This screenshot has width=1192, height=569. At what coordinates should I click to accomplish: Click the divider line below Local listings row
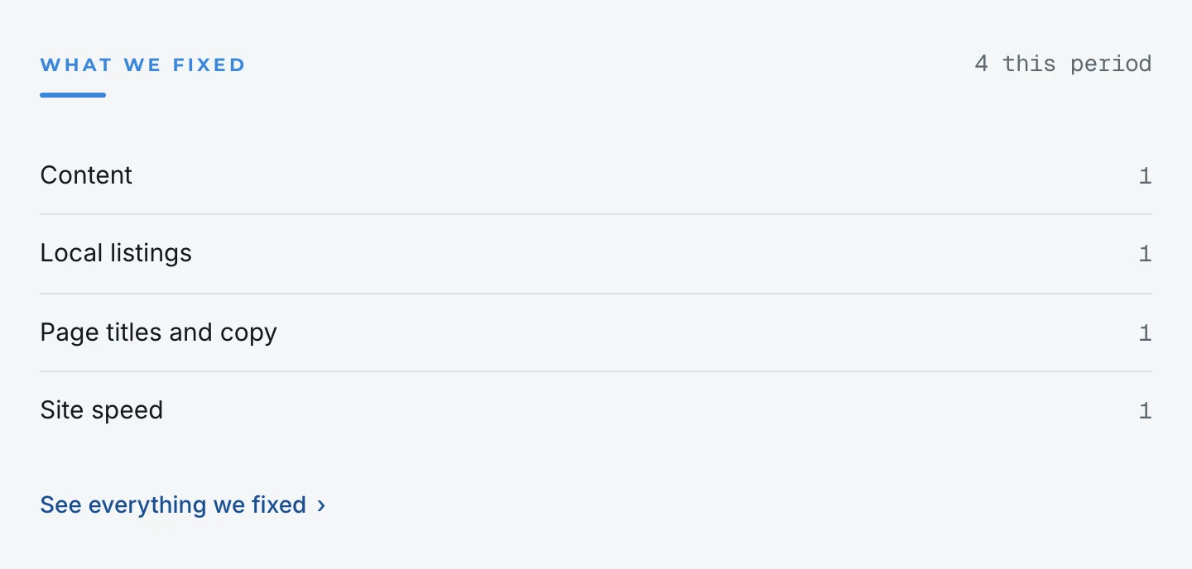[596, 293]
